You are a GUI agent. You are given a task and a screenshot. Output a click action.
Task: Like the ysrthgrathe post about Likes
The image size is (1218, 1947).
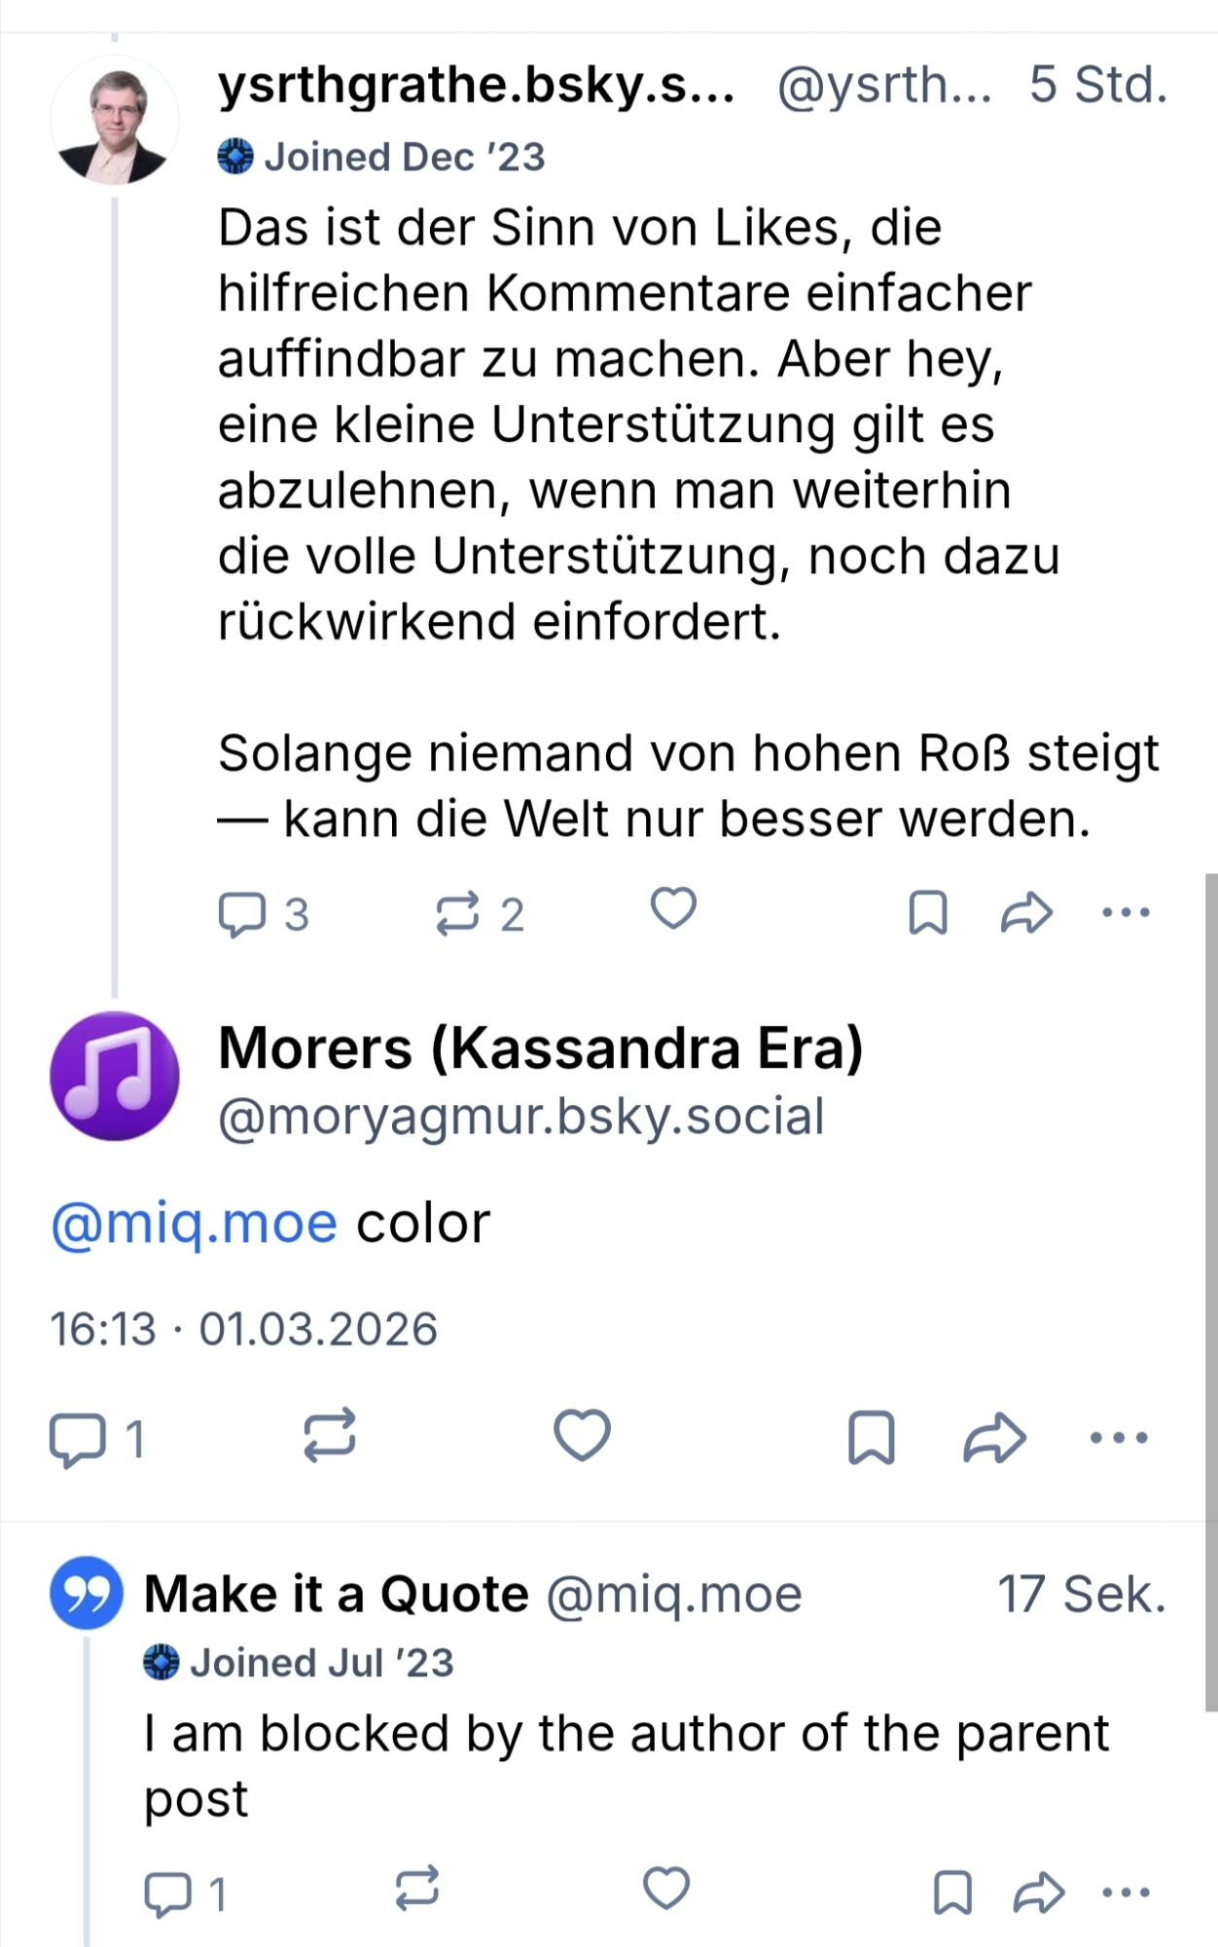click(673, 910)
